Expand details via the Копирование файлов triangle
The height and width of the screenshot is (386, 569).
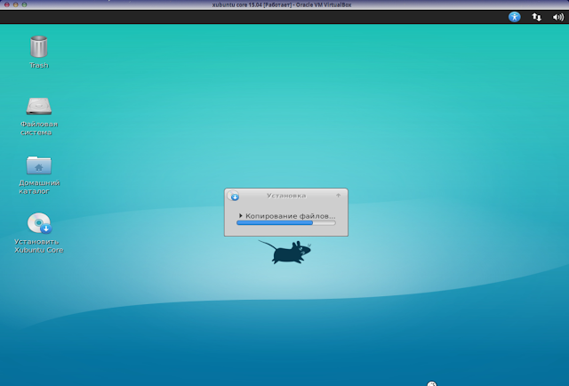point(240,216)
